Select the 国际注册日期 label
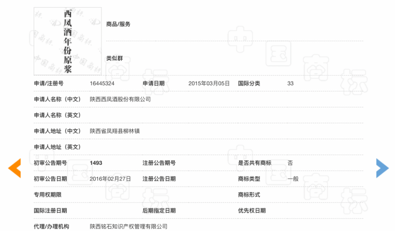This screenshot has width=395, height=231. [x=50, y=211]
